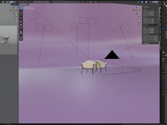167x125 pixels.
Task: Click zoom magnifier icon in main viewport
Action: click(139, 15)
